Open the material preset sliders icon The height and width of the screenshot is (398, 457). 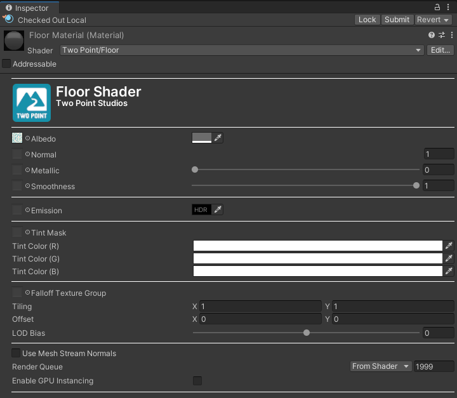coord(442,35)
